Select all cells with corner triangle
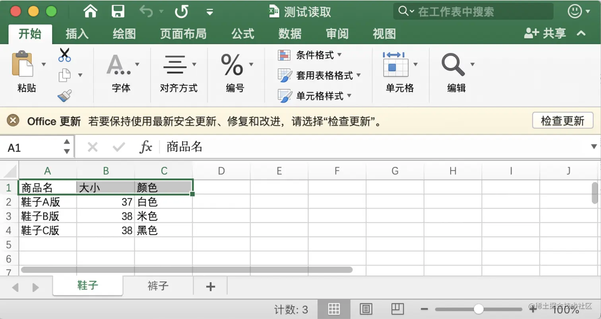601x319 pixels. click(9, 171)
